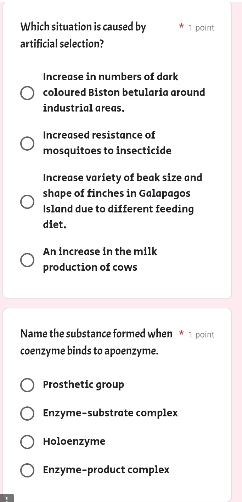Choose the Enzyme-substrate complex answer
This screenshot has width=242, height=502.
(27, 413)
